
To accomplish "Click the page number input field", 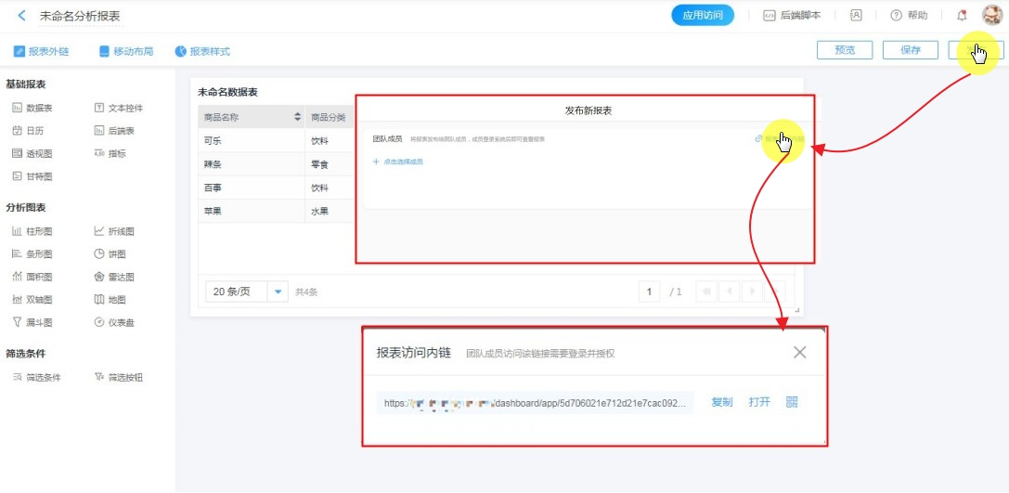I will coord(652,292).
